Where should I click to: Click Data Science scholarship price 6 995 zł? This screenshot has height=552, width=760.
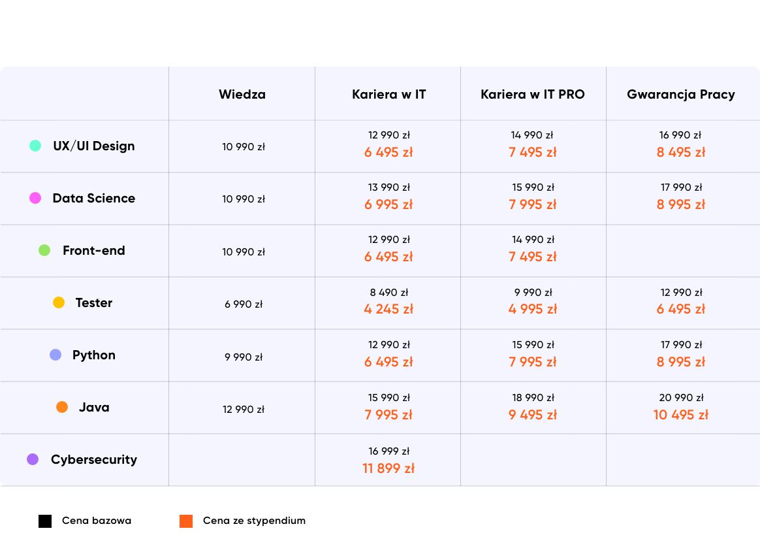click(x=388, y=204)
